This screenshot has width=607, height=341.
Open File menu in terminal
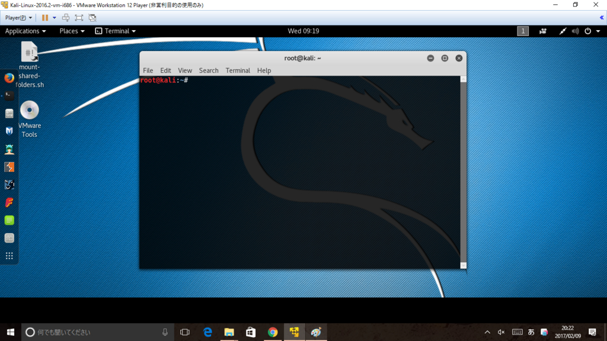pyautogui.click(x=148, y=70)
